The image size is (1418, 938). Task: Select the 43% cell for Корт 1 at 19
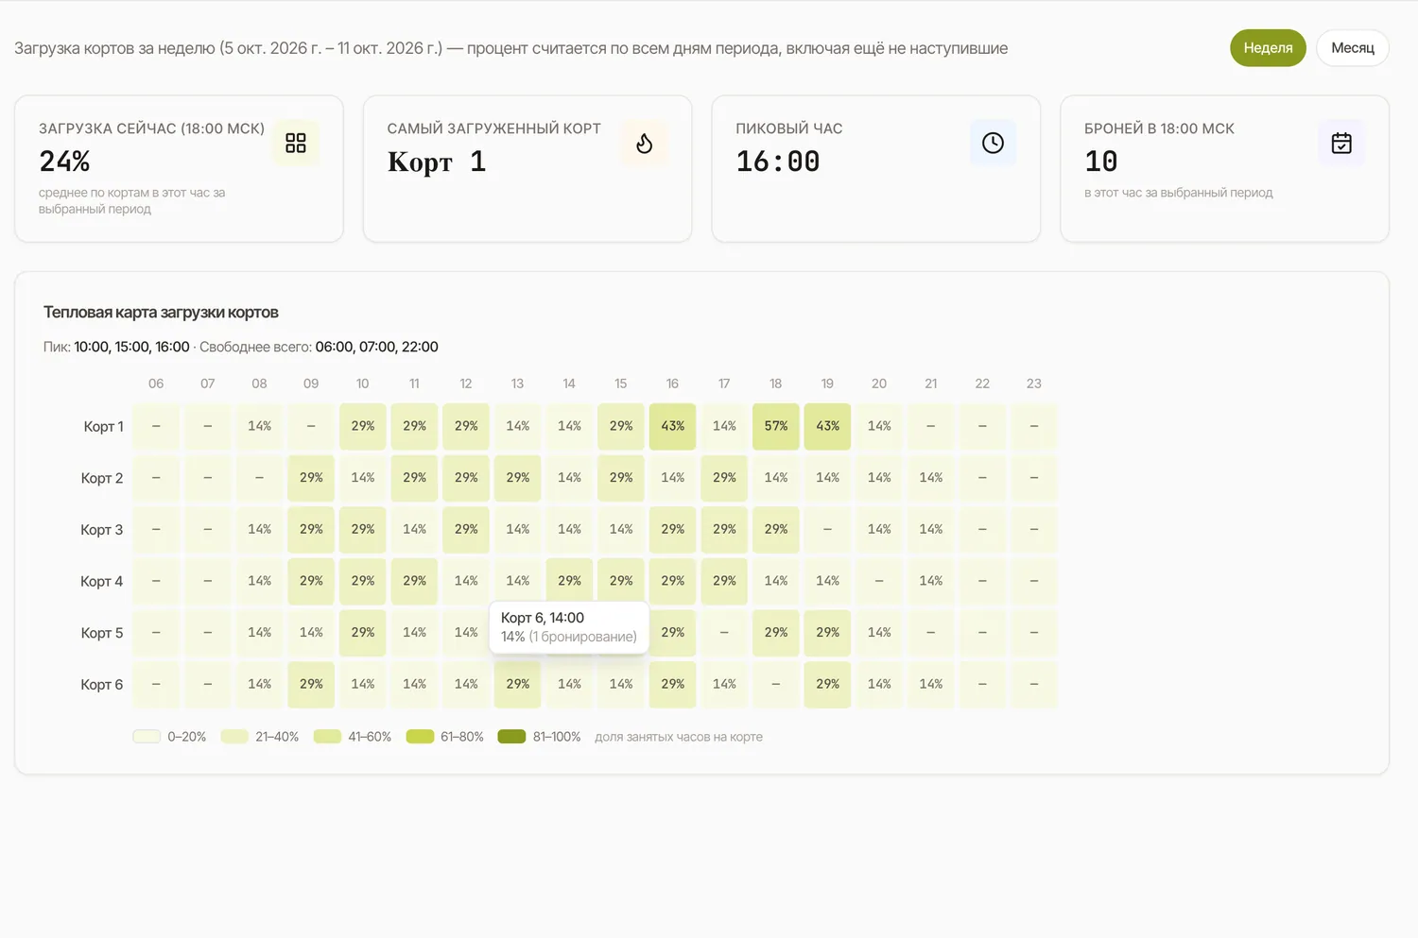point(828,426)
